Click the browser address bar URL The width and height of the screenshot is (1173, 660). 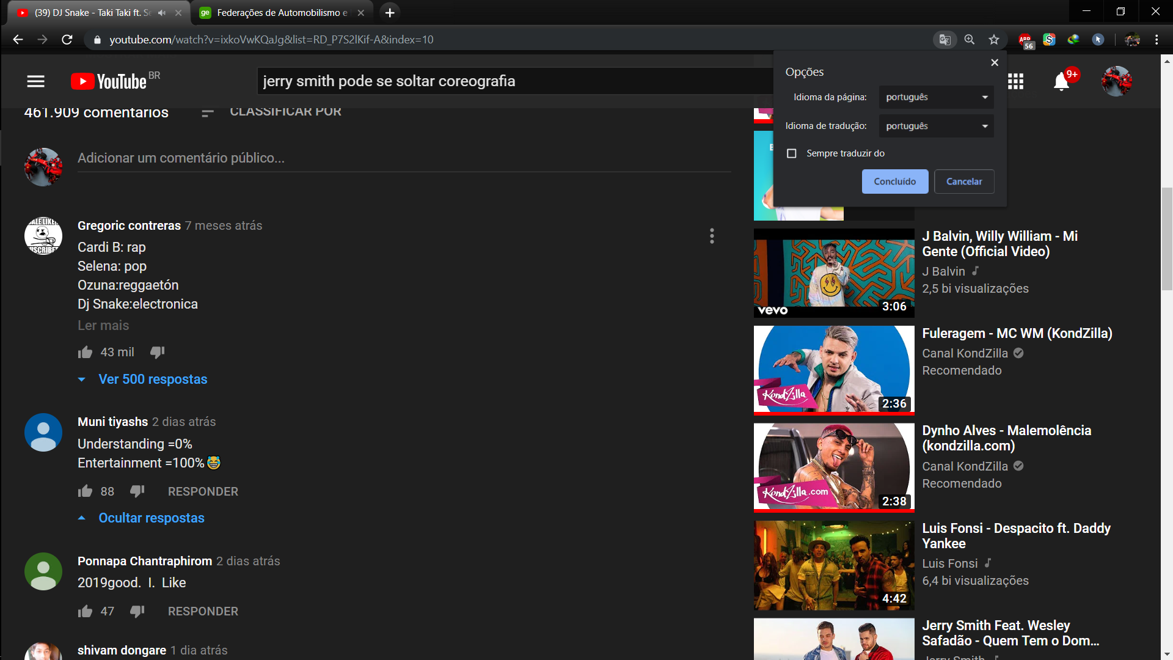271,40
